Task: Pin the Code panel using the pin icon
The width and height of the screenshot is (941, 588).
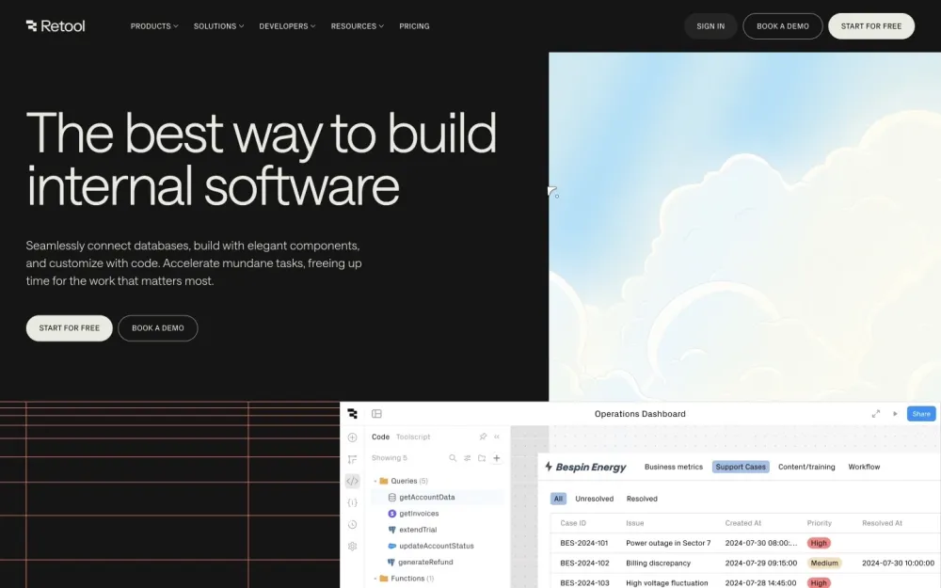Action: pyautogui.click(x=483, y=437)
